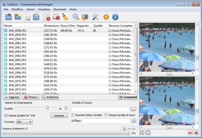Viewport: 202px width, 138px height.
Task: Clear the list with broom icon
Action: [x=65, y=17]
